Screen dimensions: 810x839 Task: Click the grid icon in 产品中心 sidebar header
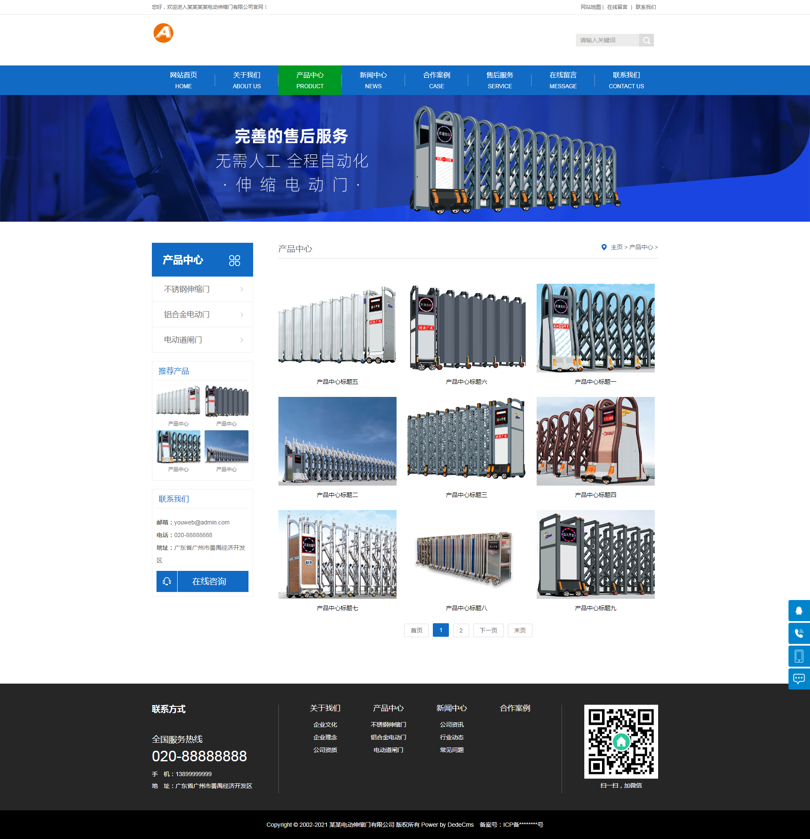(x=235, y=260)
